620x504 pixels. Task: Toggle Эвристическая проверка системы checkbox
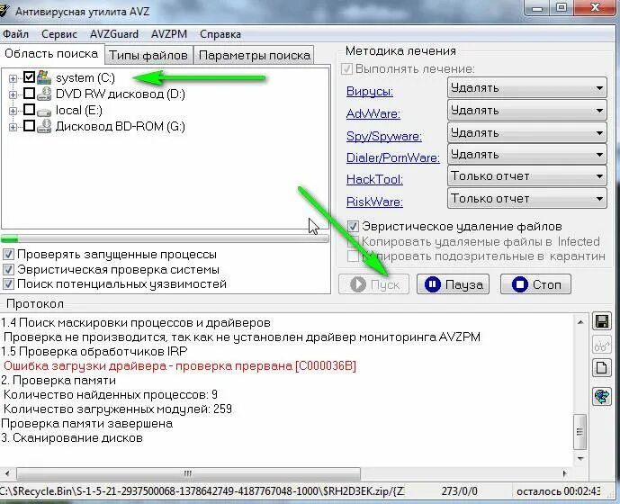click(x=8, y=269)
